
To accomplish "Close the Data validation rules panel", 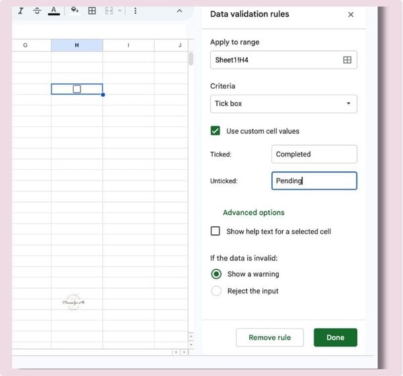I will 351,15.
